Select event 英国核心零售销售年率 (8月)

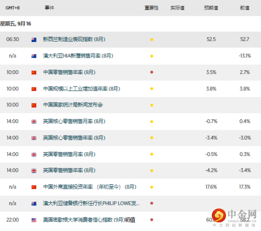click(x=74, y=138)
